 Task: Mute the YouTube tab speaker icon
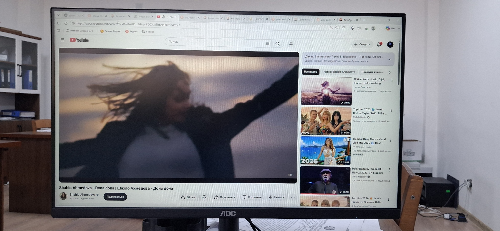click(x=163, y=17)
